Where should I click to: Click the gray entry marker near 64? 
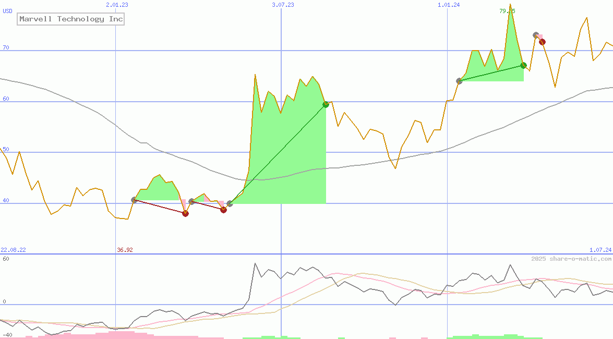point(460,81)
